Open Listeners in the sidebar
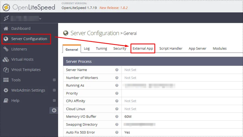This screenshot has height=137, width=243. [x=19, y=49]
